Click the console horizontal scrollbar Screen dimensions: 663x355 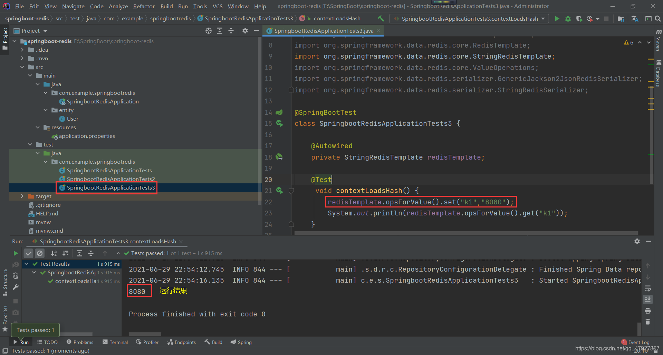(x=145, y=334)
